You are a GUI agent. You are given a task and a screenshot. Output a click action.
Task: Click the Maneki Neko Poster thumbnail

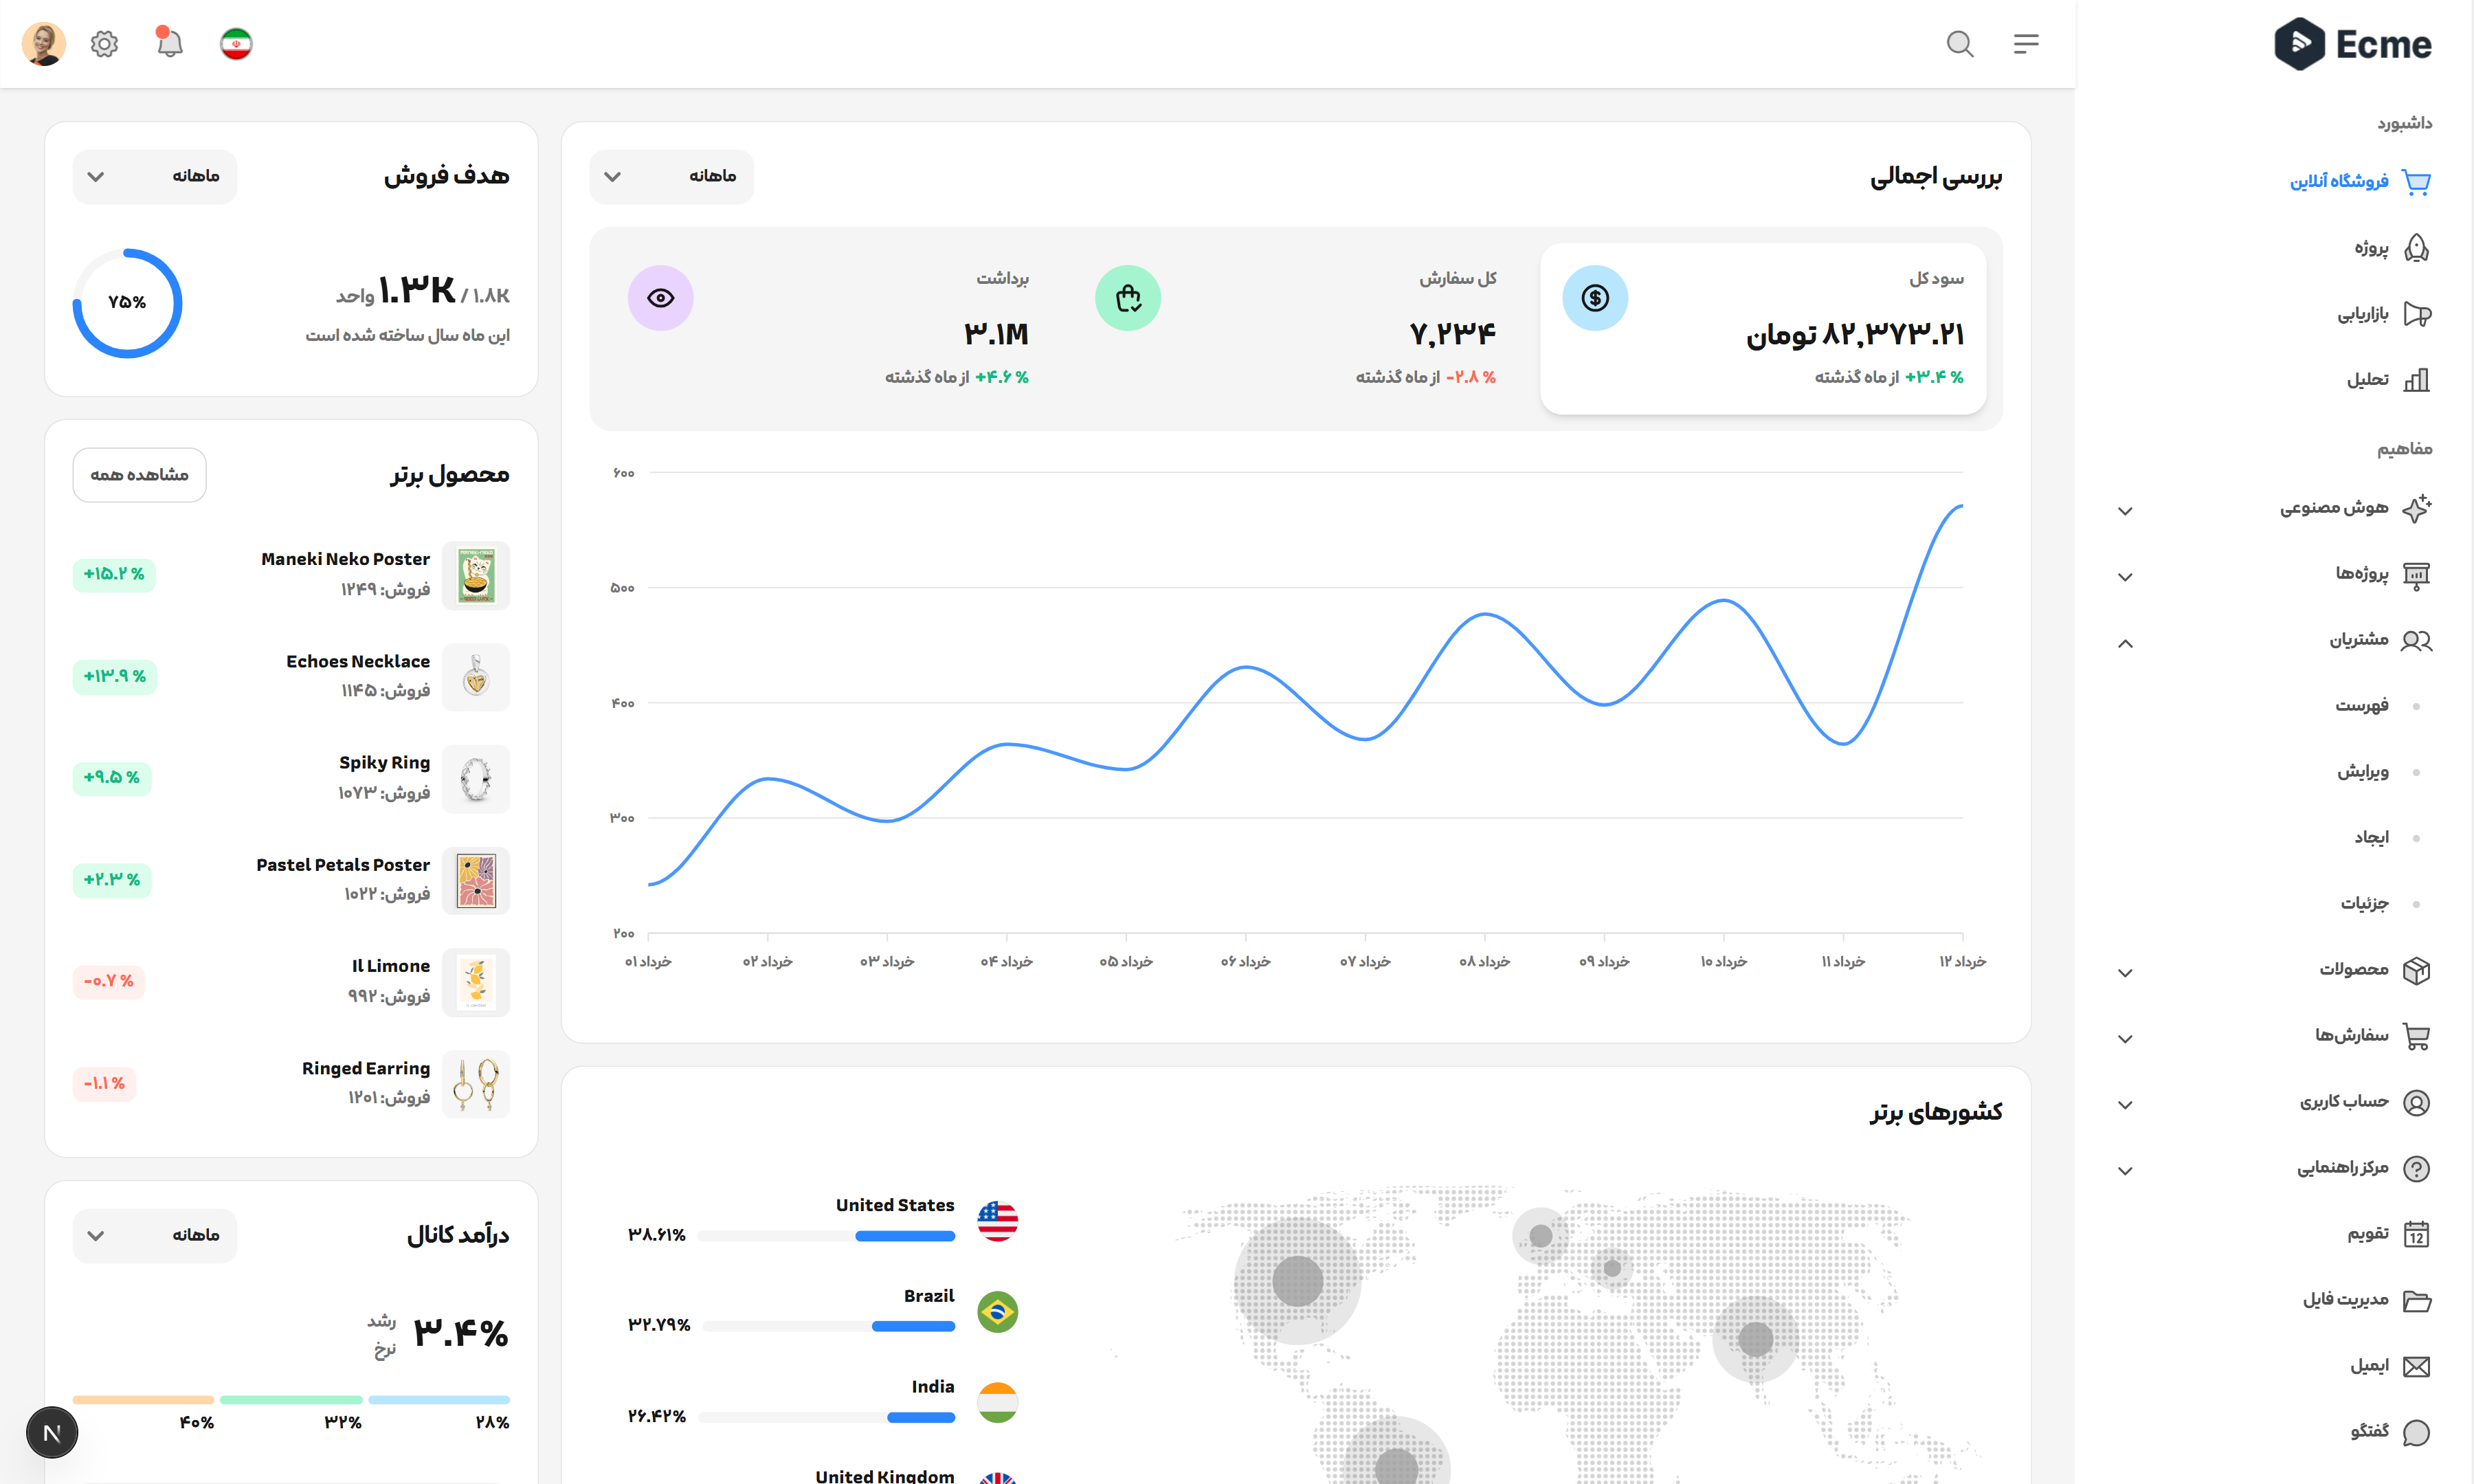coord(476,575)
